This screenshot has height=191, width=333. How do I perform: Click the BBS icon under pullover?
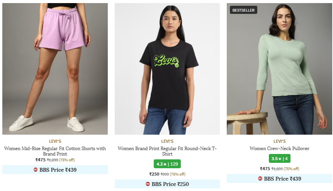coord(260,179)
